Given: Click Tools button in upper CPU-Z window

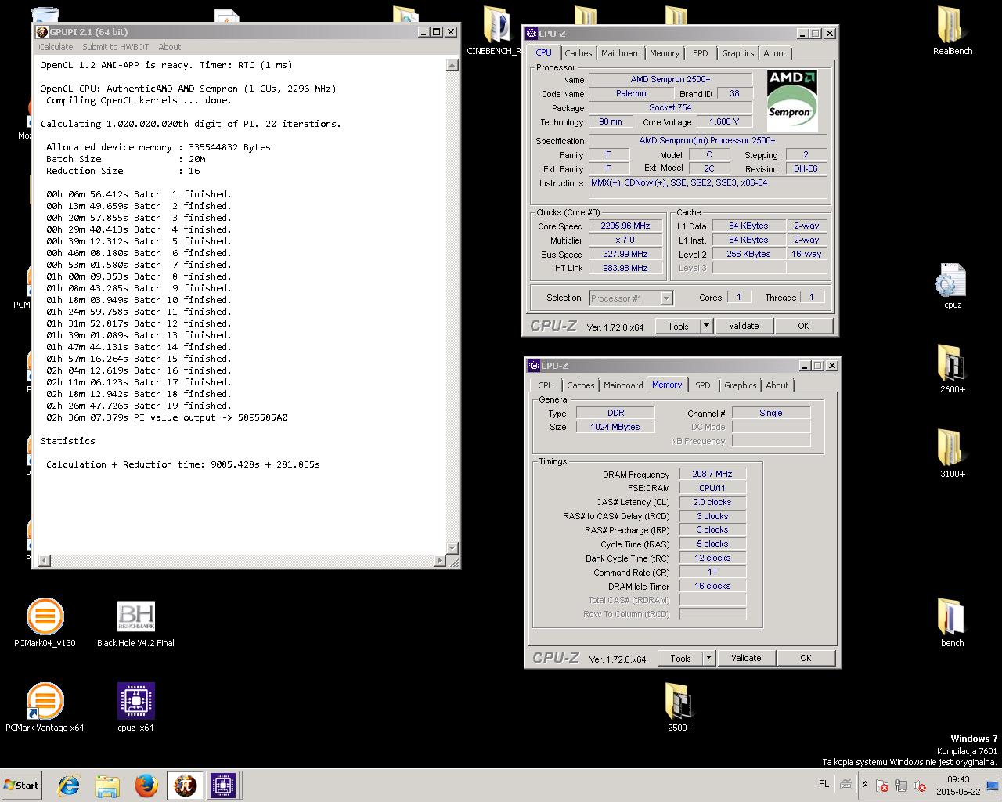Looking at the screenshot, I should point(678,326).
